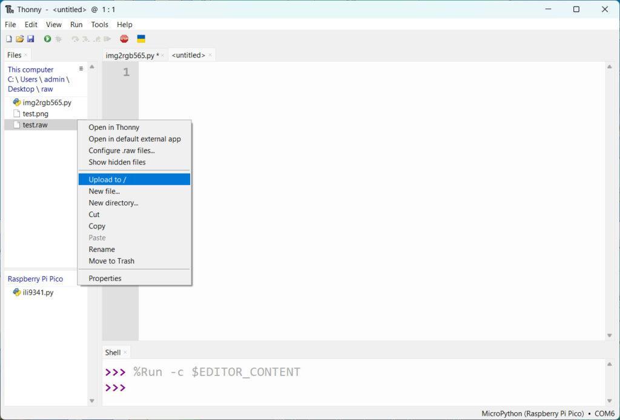Click the Open file folder icon

pyautogui.click(x=19, y=39)
